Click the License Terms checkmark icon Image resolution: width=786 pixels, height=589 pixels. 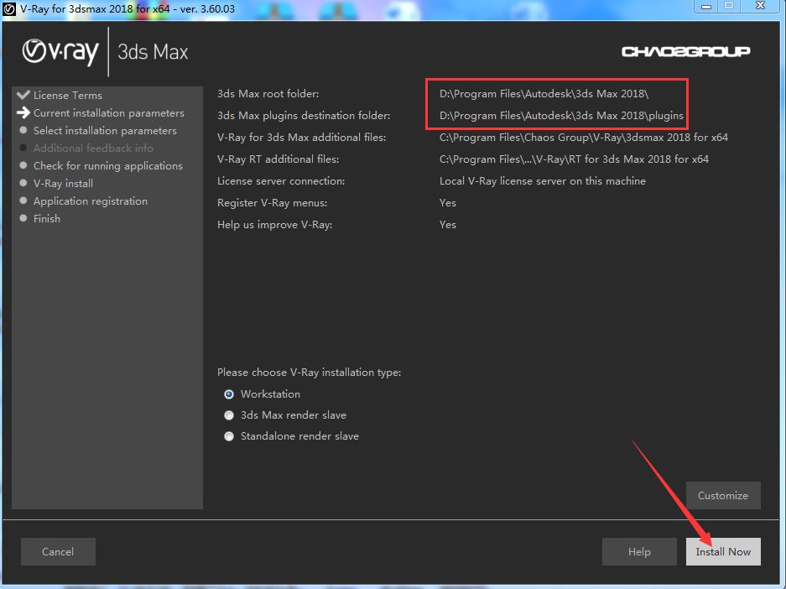(x=23, y=94)
